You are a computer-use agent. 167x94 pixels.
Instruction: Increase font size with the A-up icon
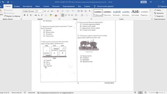click(45, 11)
